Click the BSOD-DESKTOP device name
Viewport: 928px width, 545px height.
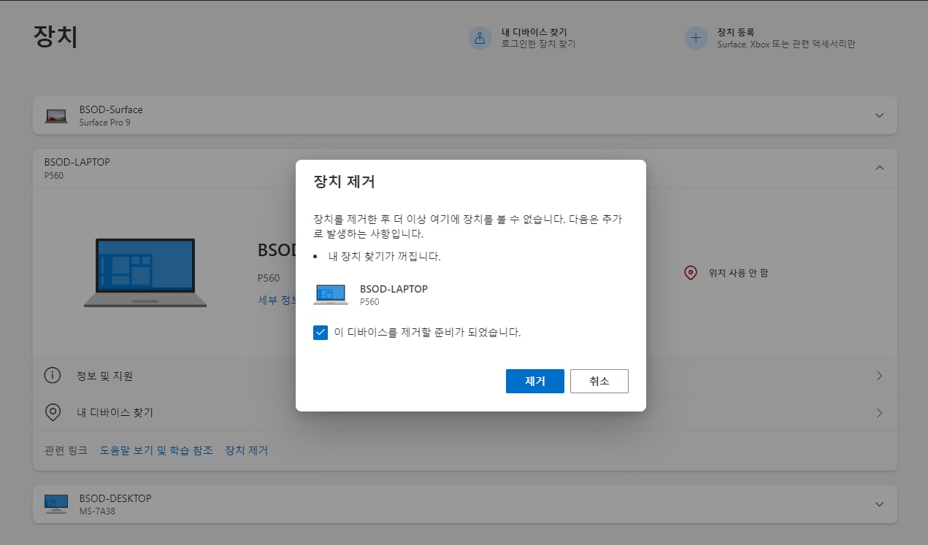pos(115,498)
